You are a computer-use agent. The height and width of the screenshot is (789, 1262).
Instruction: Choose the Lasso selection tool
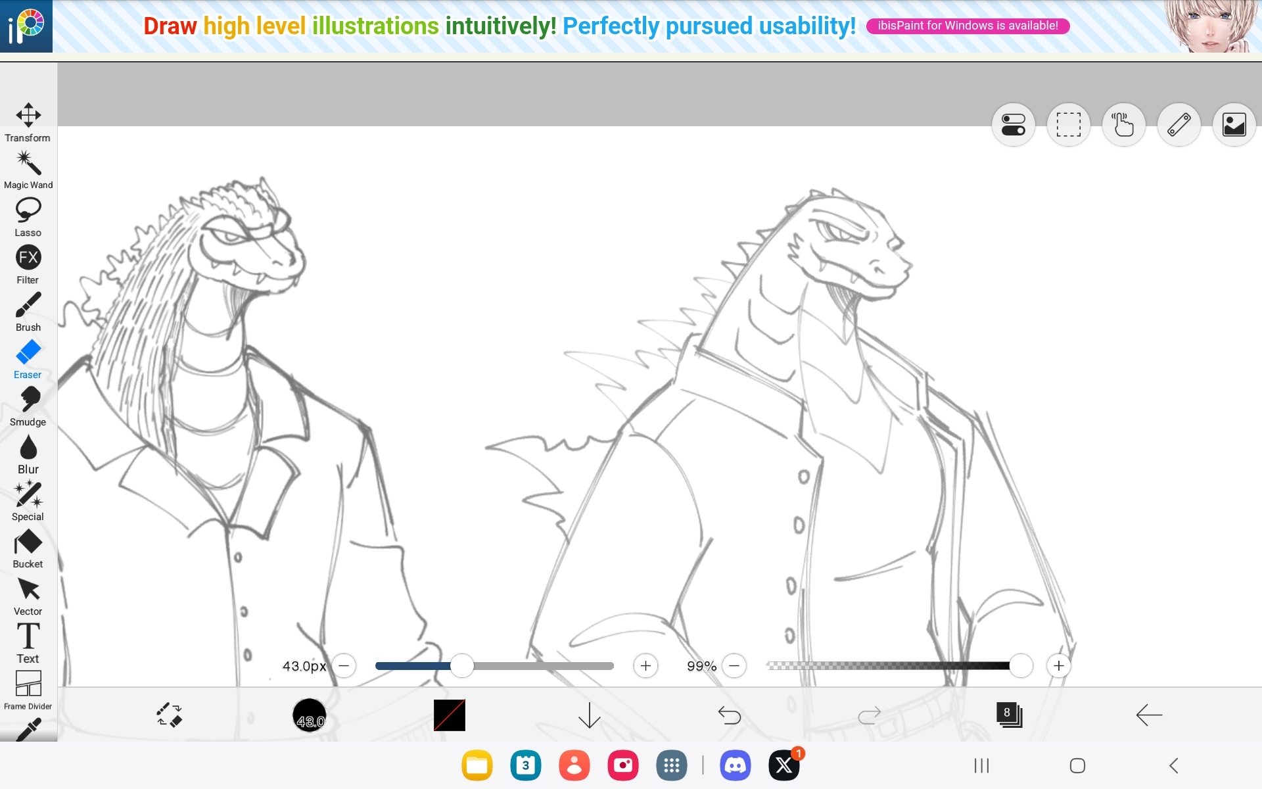pos(28,216)
